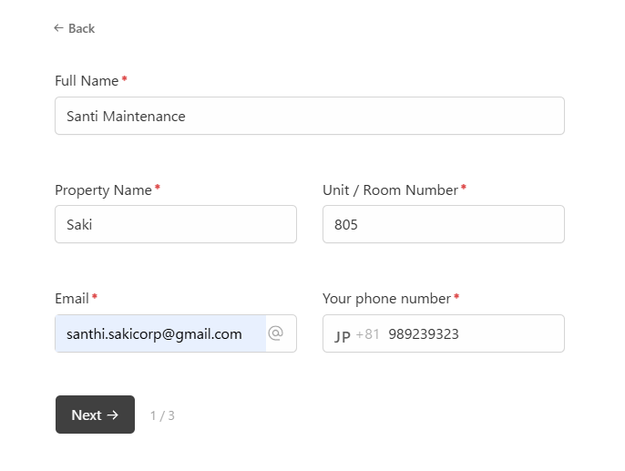Click the 1 / 3 step indicator
625x471 pixels.
tap(162, 415)
